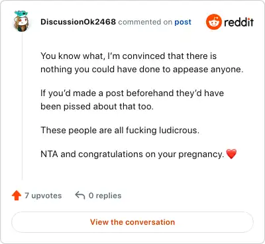Screen dimensions: 265x244
Task: Click the 'been pissed about that too' line
Action: (x=97, y=107)
